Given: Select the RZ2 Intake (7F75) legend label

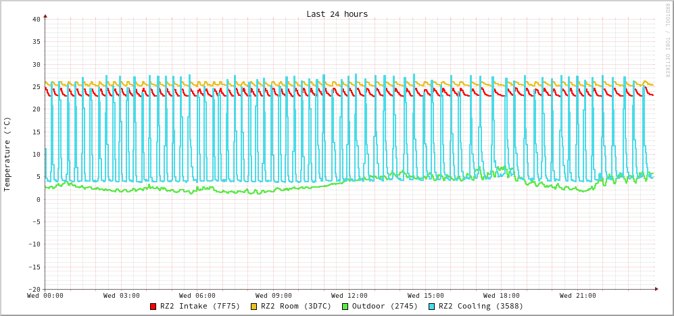Looking at the screenshot, I should (200, 306).
